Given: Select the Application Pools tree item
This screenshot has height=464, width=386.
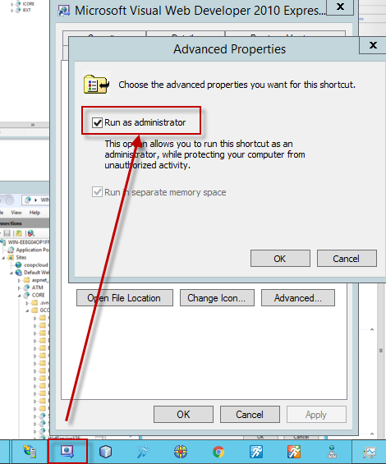Looking at the screenshot, I should click(32, 250).
